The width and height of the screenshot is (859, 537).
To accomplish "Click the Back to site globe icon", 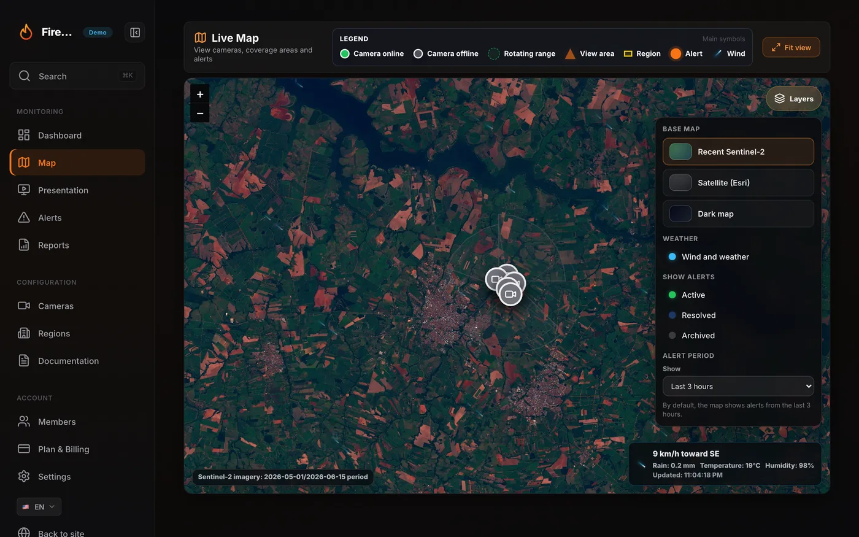I will pos(24,533).
